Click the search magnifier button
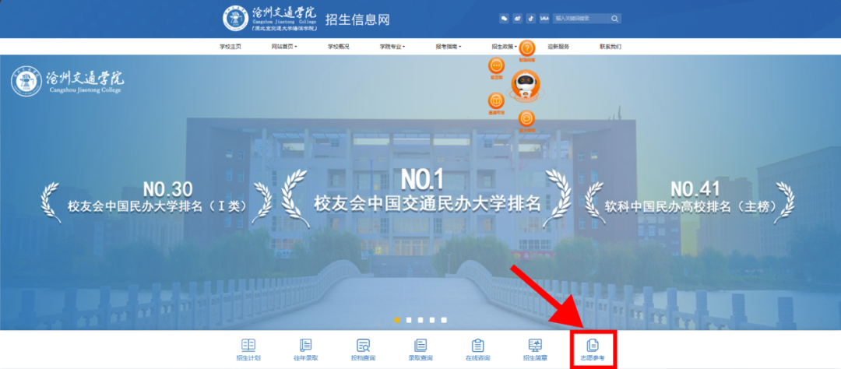The image size is (841, 369). click(614, 18)
